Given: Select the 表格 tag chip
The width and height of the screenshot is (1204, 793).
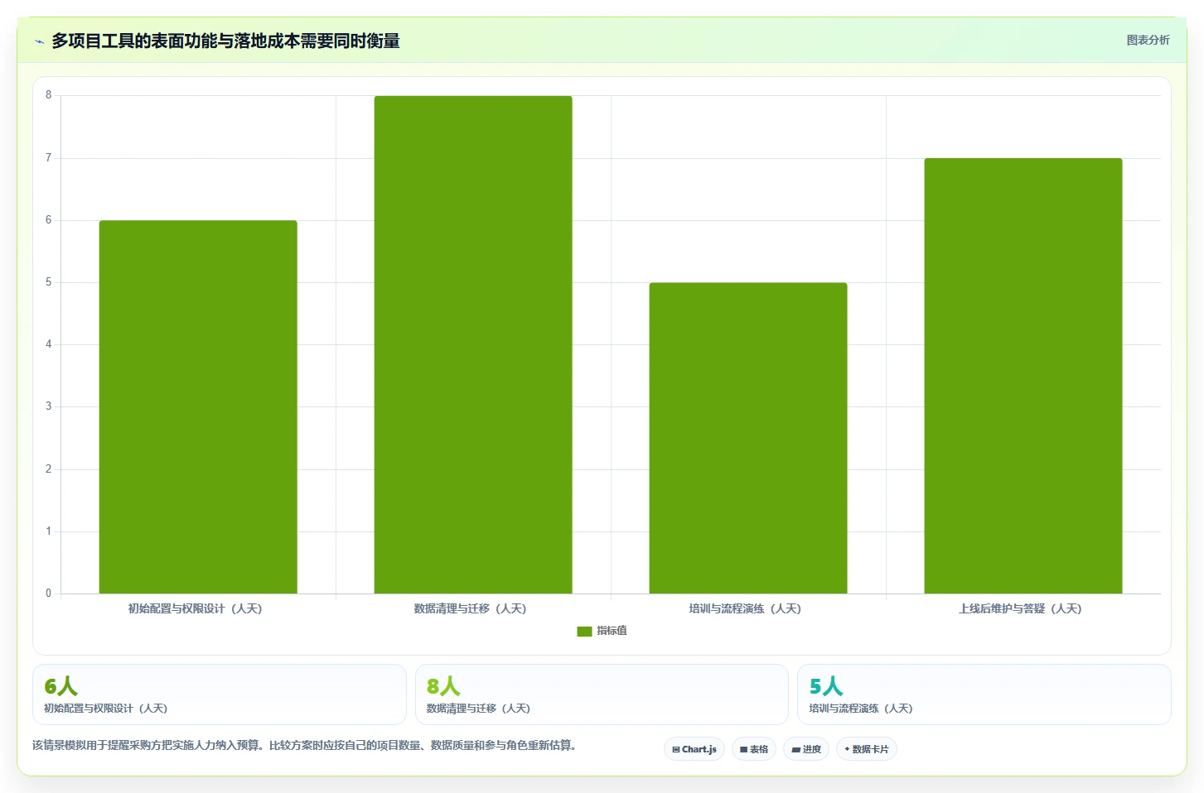Looking at the screenshot, I should [x=754, y=749].
